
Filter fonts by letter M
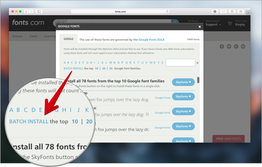coord(110,63)
